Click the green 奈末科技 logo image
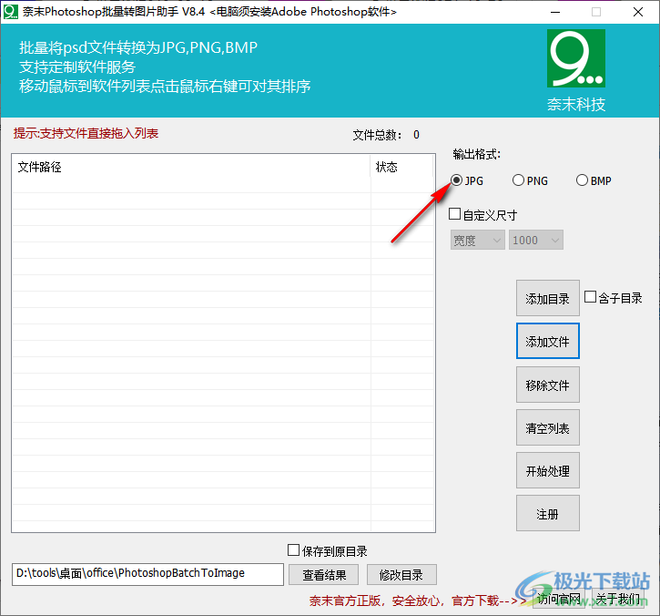The width and height of the screenshot is (660, 616). pyautogui.click(x=576, y=58)
